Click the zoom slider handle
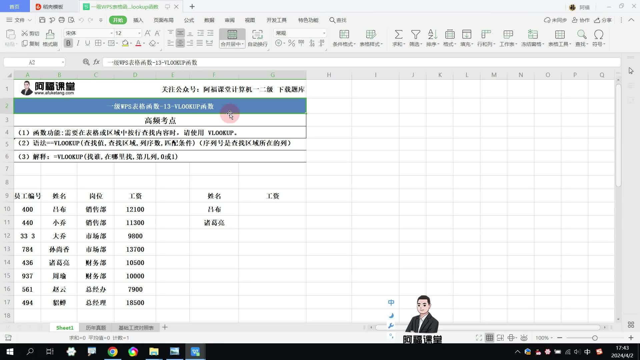This screenshot has width=640, height=360. click(x=595, y=338)
